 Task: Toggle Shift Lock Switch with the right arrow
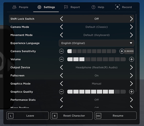point(131,19)
